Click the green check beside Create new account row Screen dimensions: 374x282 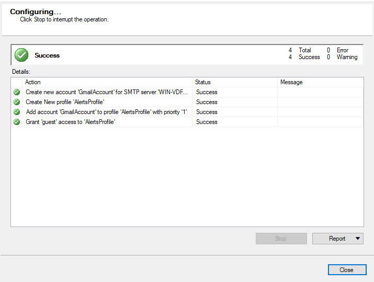point(17,92)
